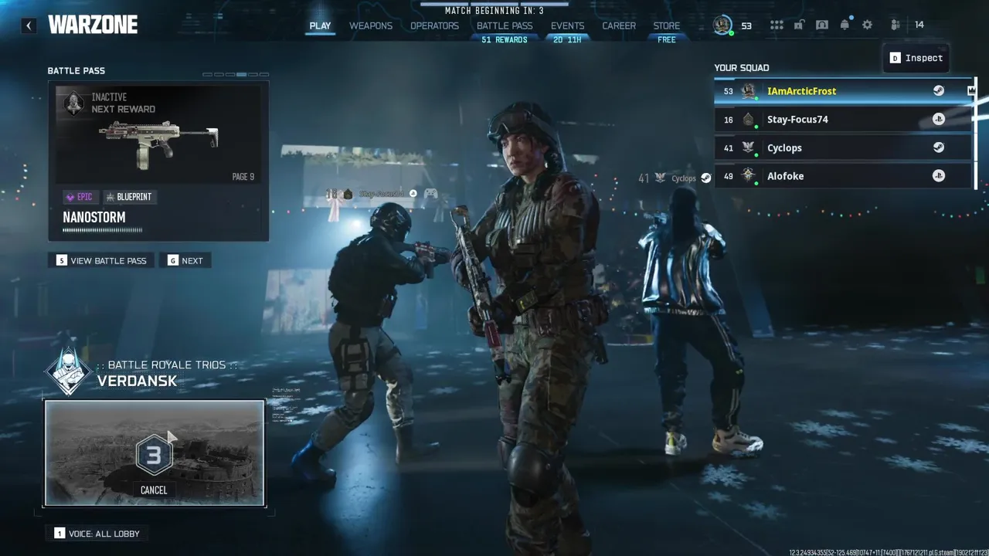Open the BATTLE PASS tab
The width and height of the screenshot is (989, 556).
tap(505, 25)
